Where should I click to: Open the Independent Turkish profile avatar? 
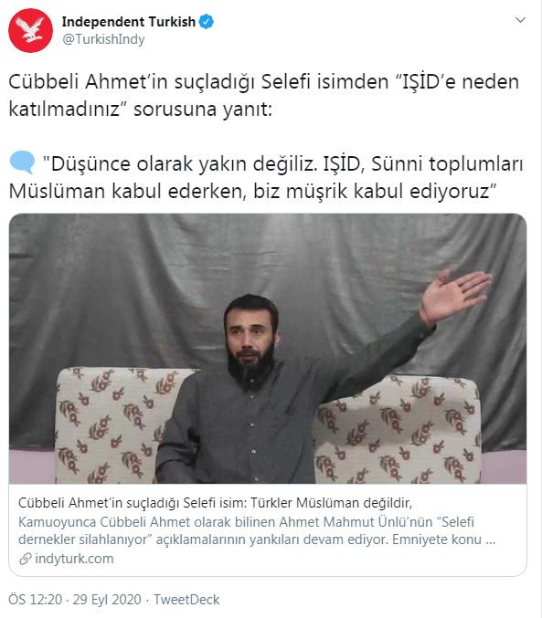tap(31, 30)
